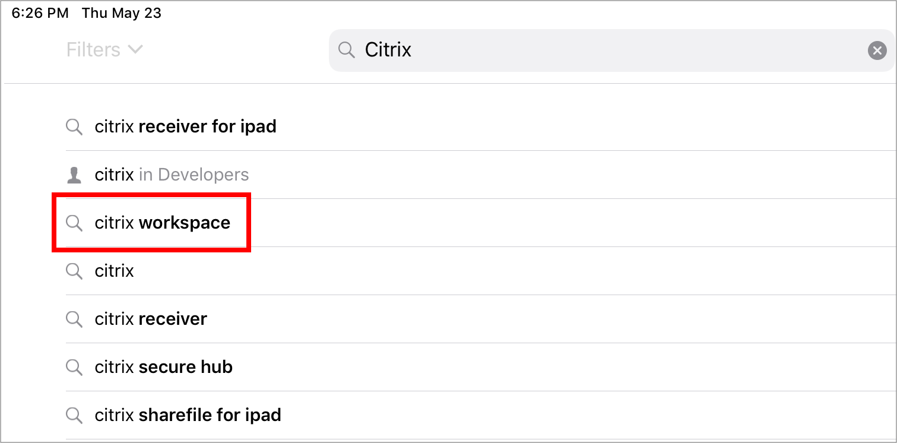
Task: Click the magnifier icon beside "citrix sharefile for ipad"
Action: pyautogui.click(x=74, y=415)
